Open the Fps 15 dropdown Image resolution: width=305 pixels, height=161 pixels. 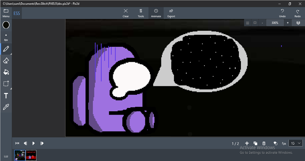coord(296,143)
